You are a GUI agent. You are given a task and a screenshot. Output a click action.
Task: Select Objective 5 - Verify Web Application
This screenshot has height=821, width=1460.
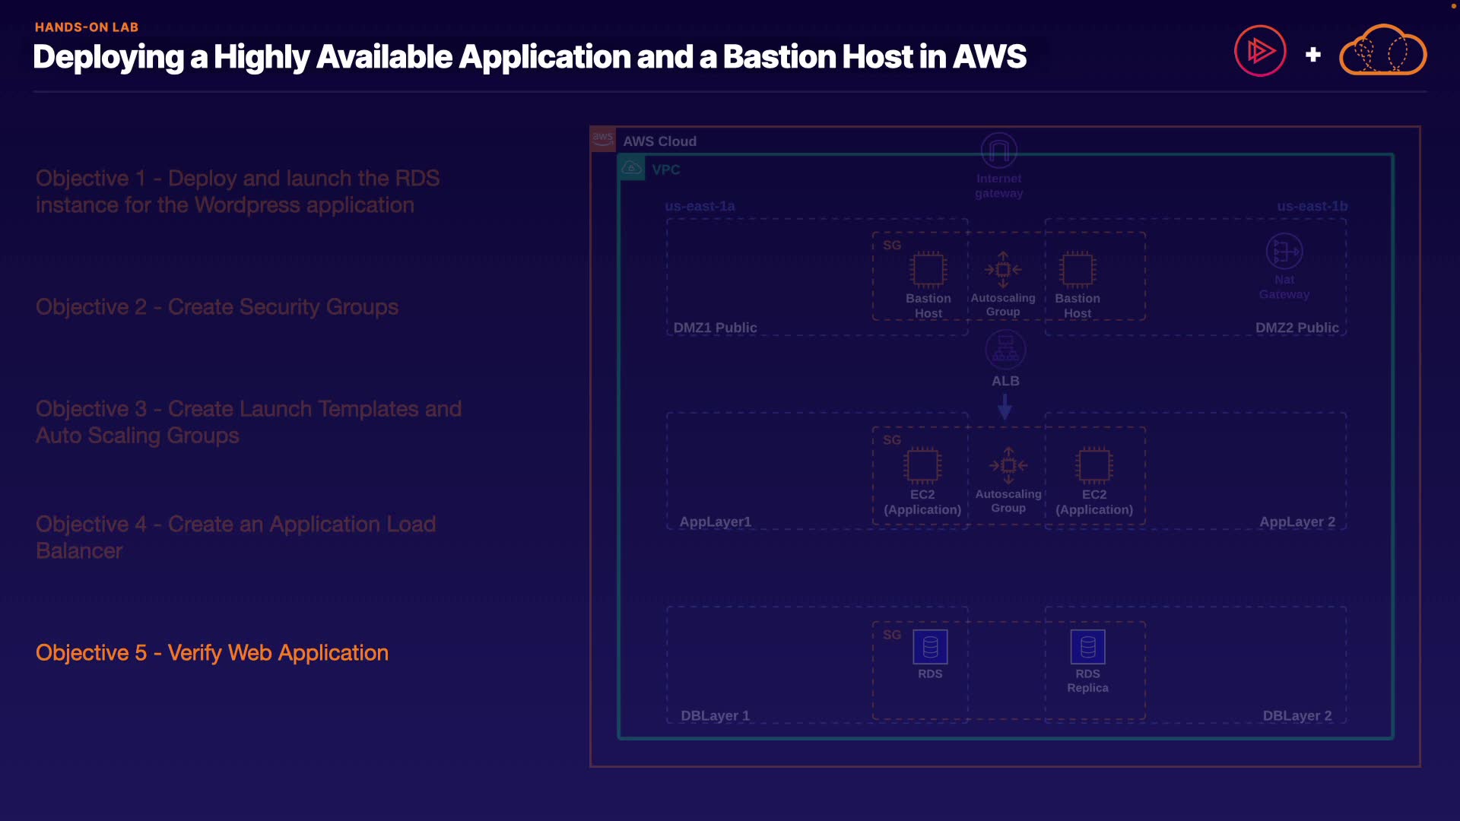point(212,653)
